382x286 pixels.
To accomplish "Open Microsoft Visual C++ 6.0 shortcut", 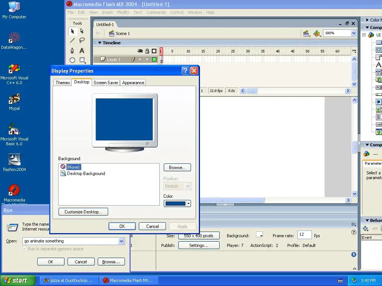I will (15, 74).
